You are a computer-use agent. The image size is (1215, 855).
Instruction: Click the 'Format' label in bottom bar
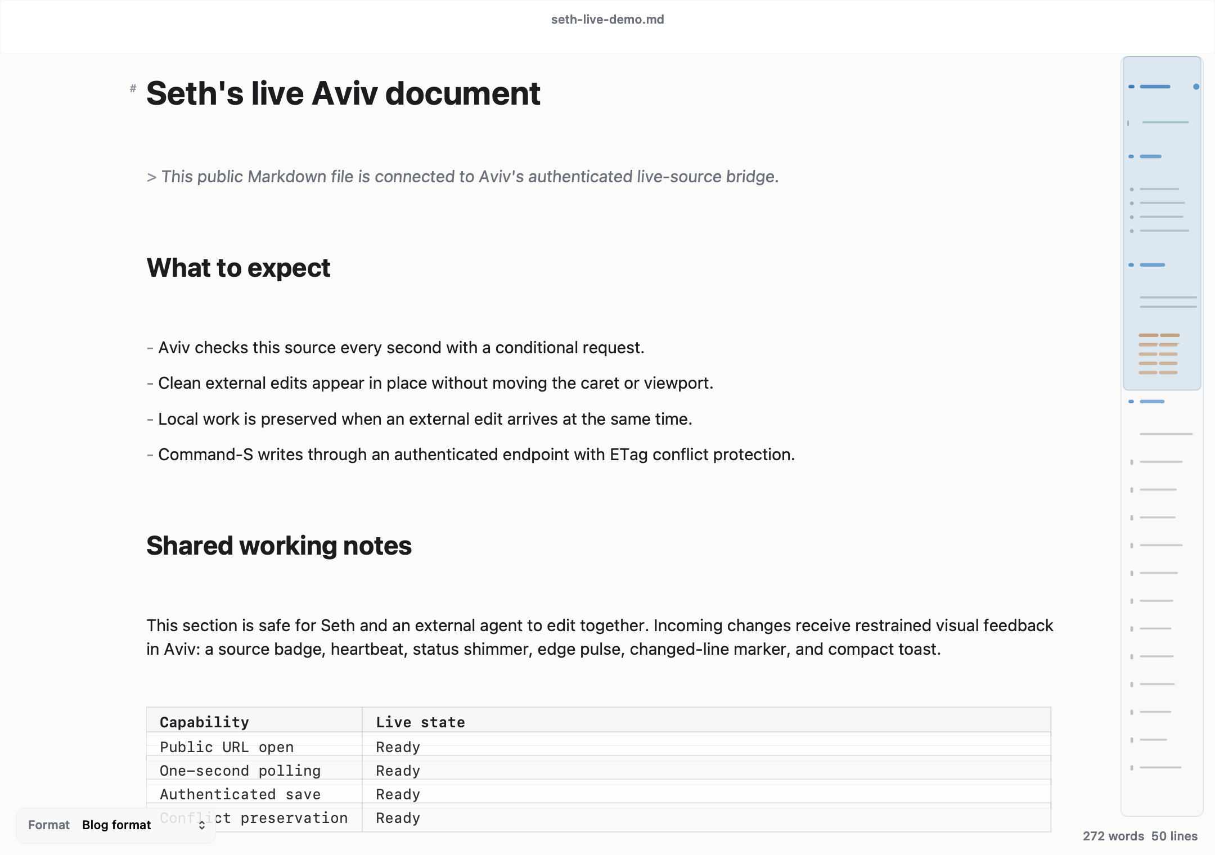click(x=49, y=825)
